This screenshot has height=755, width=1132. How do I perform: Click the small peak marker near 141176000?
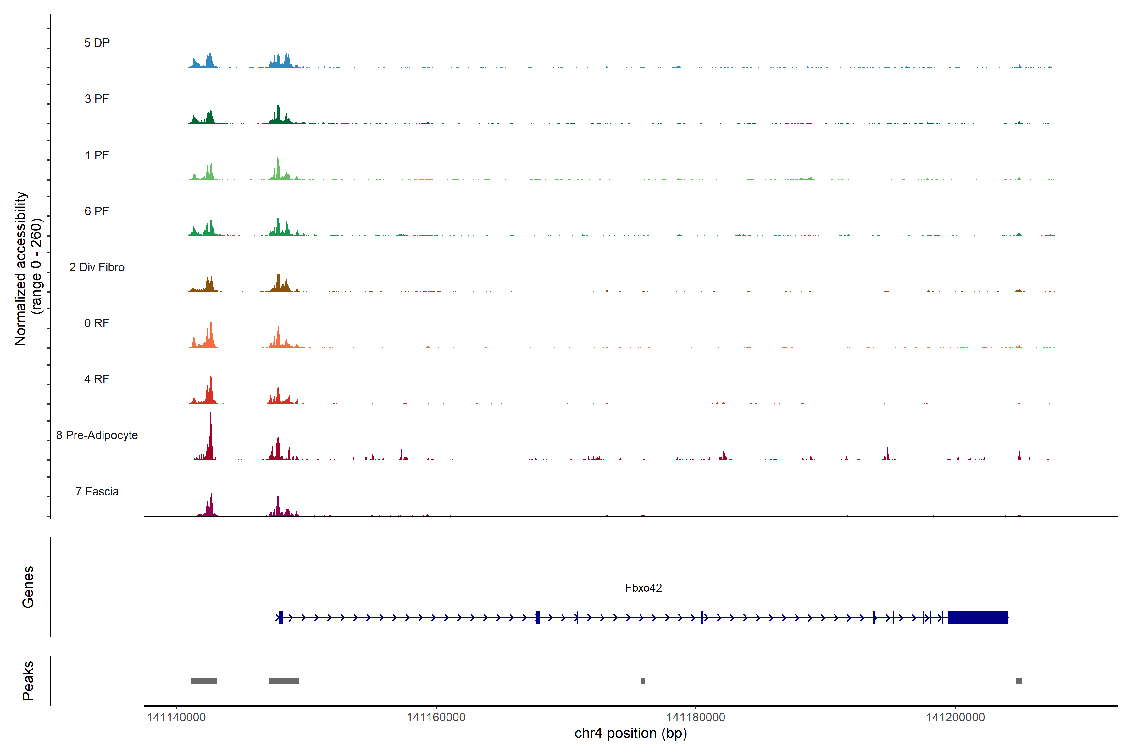(x=642, y=681)
